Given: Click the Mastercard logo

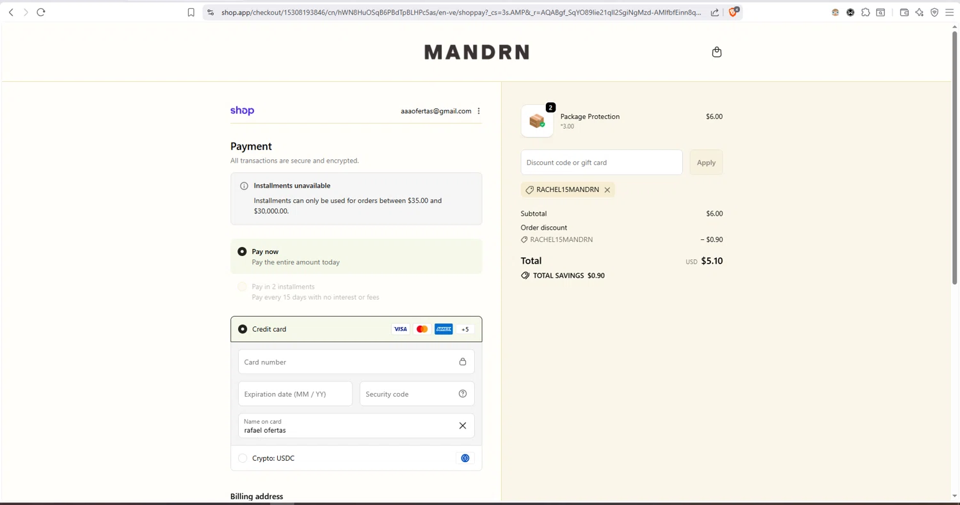Looking at the screenshot, I should point(422,329).
